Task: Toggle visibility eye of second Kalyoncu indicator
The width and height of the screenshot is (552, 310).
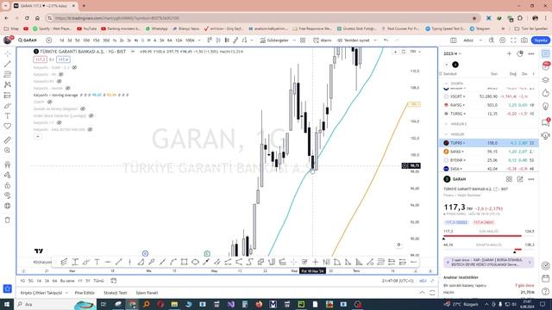Action: [61, 75]
